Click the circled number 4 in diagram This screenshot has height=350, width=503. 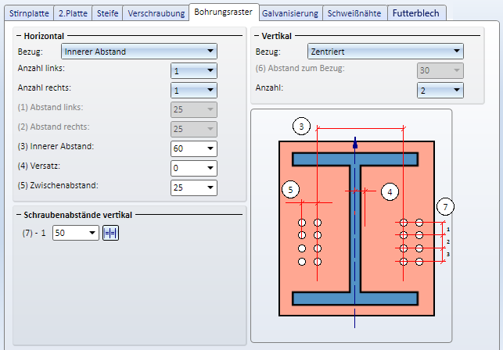click(x=390, y=191)
